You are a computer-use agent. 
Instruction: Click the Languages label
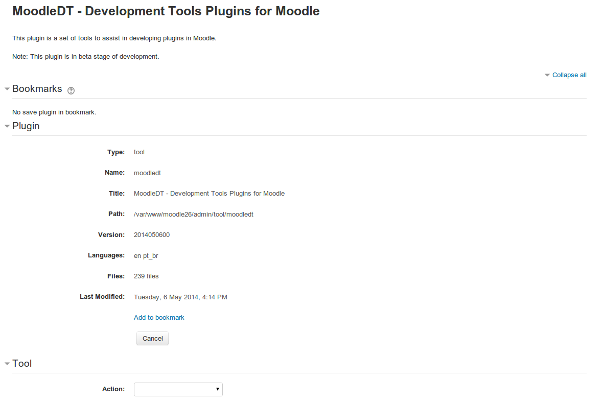(x=106, y=255)
